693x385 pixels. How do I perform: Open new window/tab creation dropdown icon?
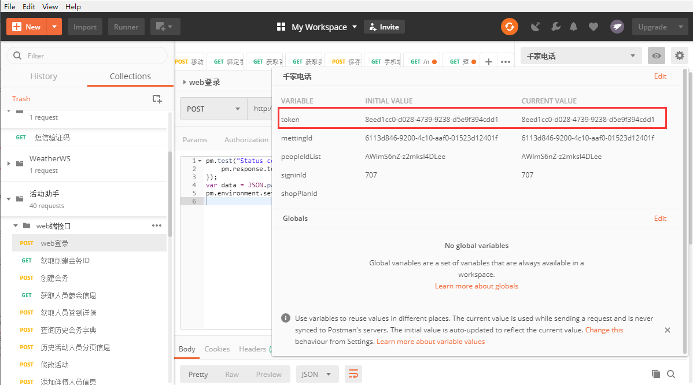point(165,27)
